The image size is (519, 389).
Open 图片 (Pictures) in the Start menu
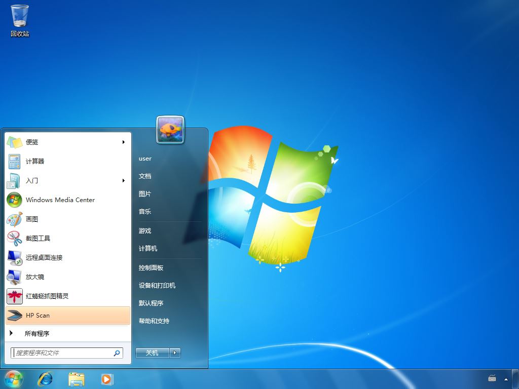coord(144,194)
